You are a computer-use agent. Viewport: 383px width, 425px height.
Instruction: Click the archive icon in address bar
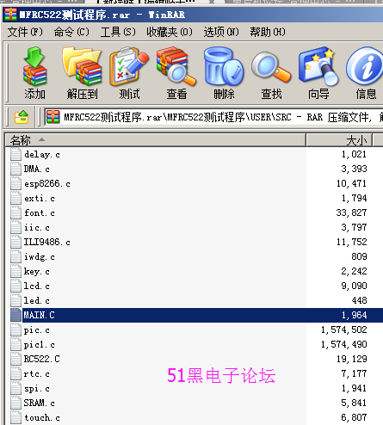click(x=53, y=117)
